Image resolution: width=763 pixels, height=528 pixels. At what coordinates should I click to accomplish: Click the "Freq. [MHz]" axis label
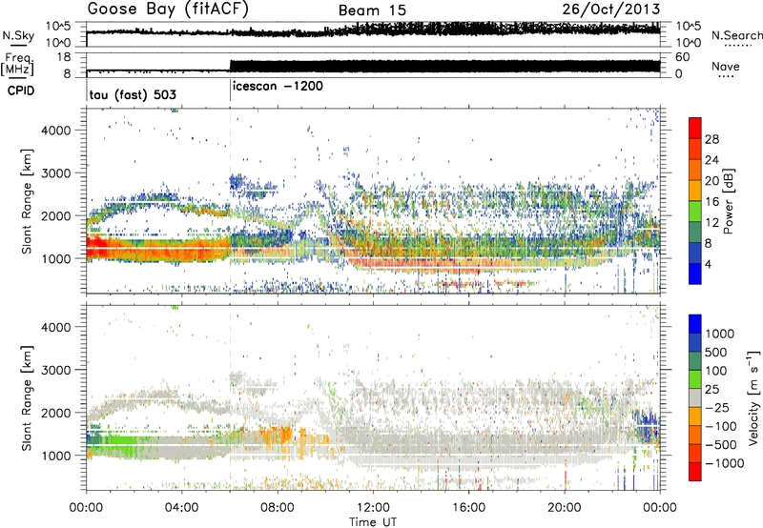click(18, 65)
